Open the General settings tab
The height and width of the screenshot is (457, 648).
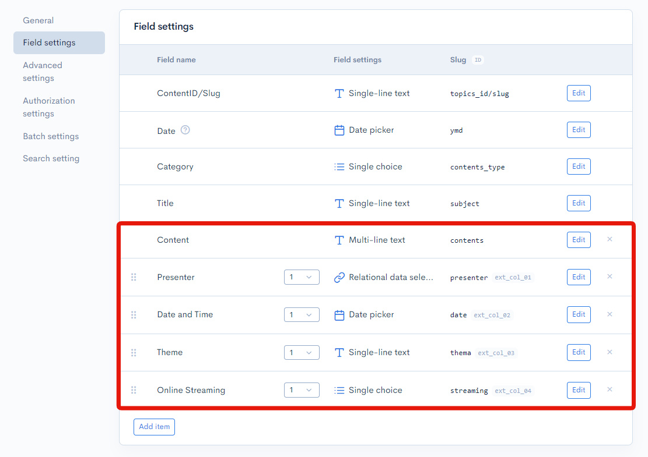38,20
